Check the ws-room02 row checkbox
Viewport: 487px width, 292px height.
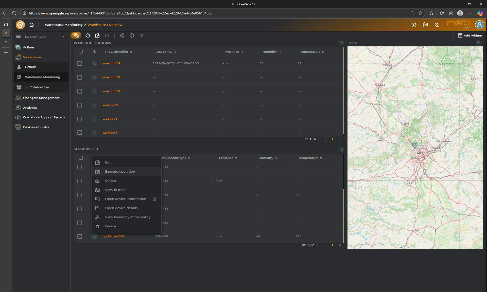pyautogui.click(x=80, y=63)
